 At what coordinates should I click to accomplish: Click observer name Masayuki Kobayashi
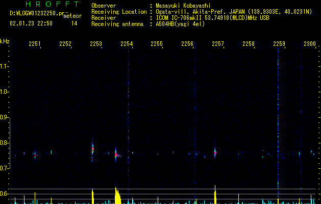click(x=183, y=6)
